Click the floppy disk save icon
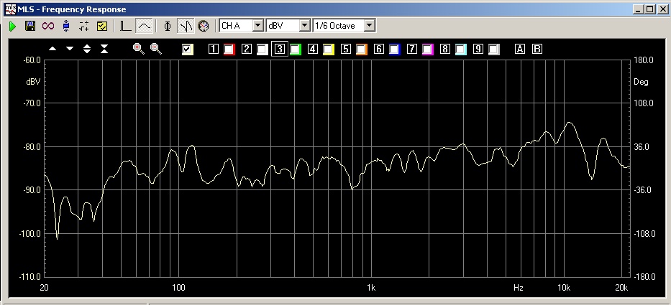This screenshot has height=305, width=671. [30, 26]
